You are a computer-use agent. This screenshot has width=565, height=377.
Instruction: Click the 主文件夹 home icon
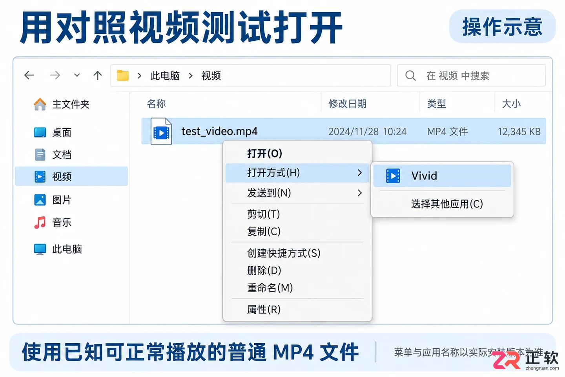[40, 104]
